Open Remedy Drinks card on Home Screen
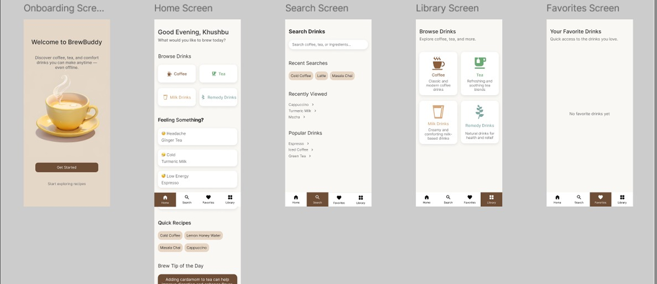Viewport: 657px width, 284px height. 218,97
